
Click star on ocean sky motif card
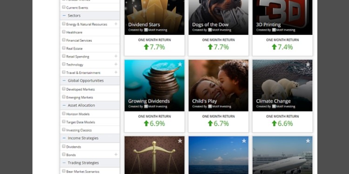pyautogui.click(x=244, y=141)
